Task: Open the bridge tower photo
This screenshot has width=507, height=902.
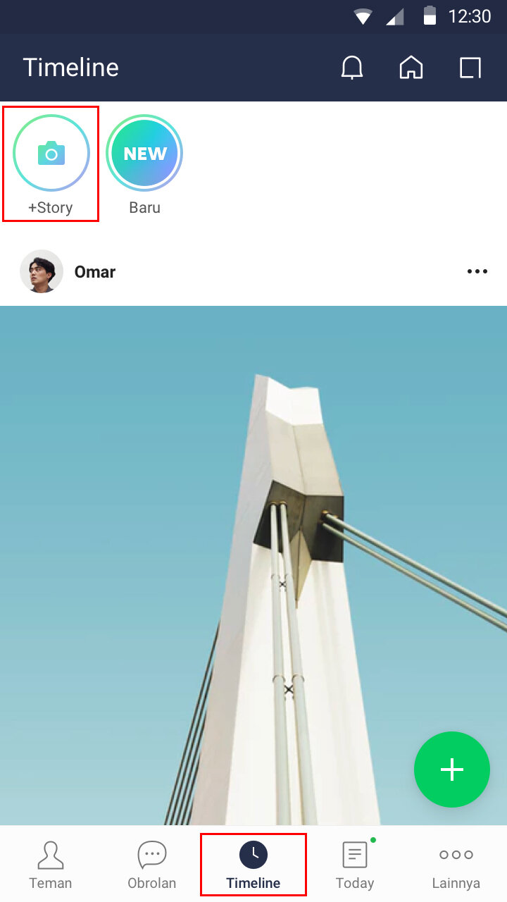Action: 254,565
